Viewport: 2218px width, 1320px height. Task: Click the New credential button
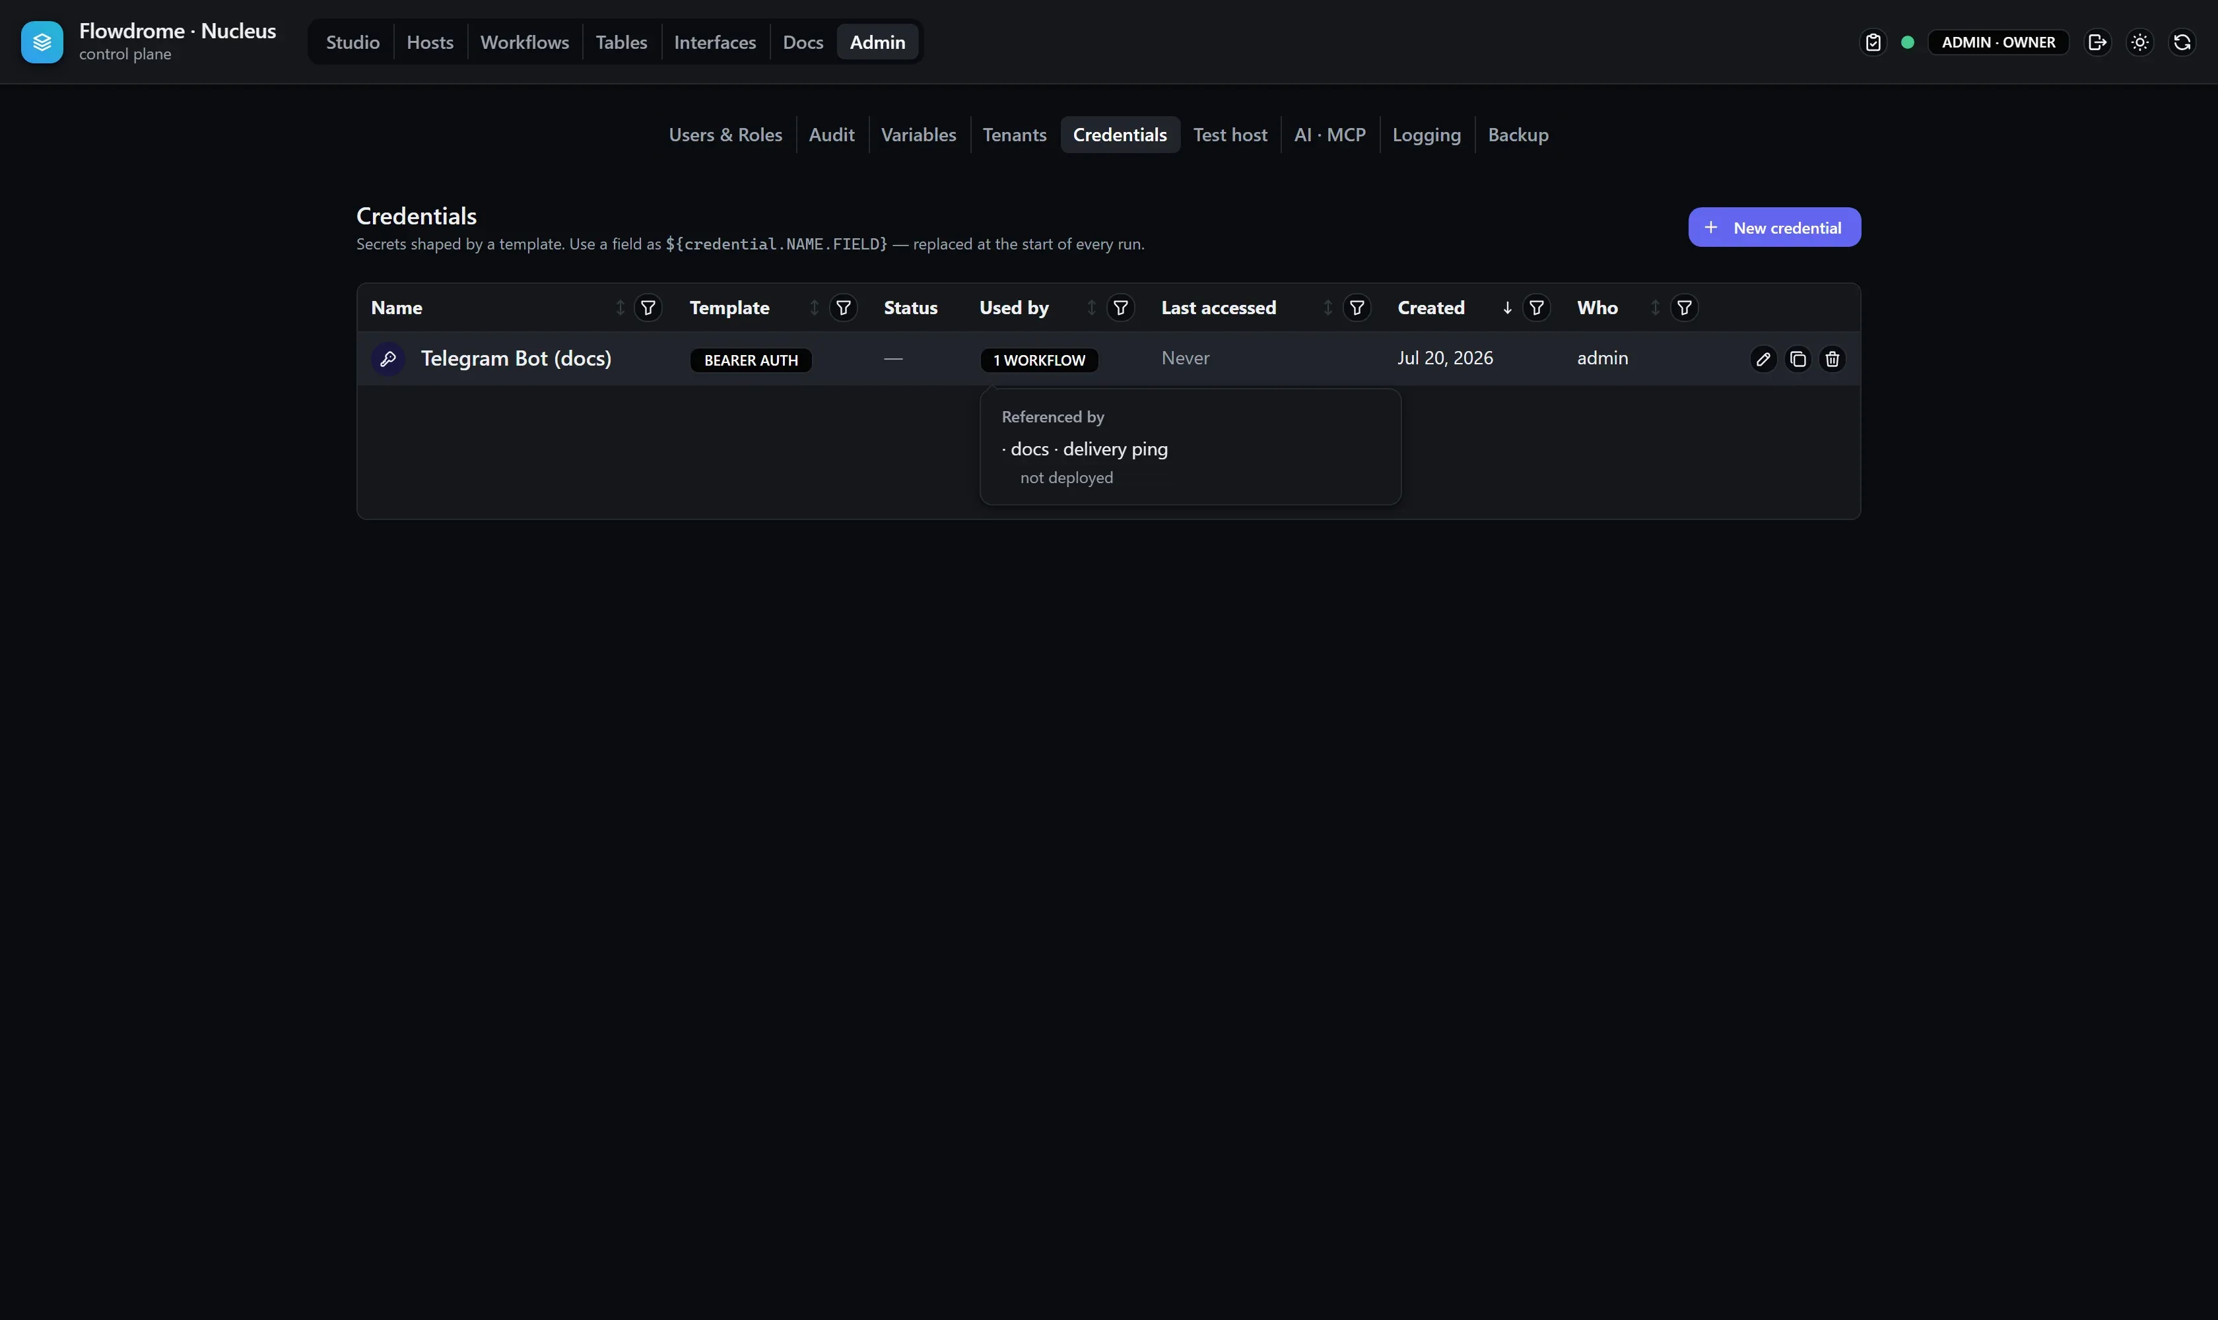[1774, 228]
